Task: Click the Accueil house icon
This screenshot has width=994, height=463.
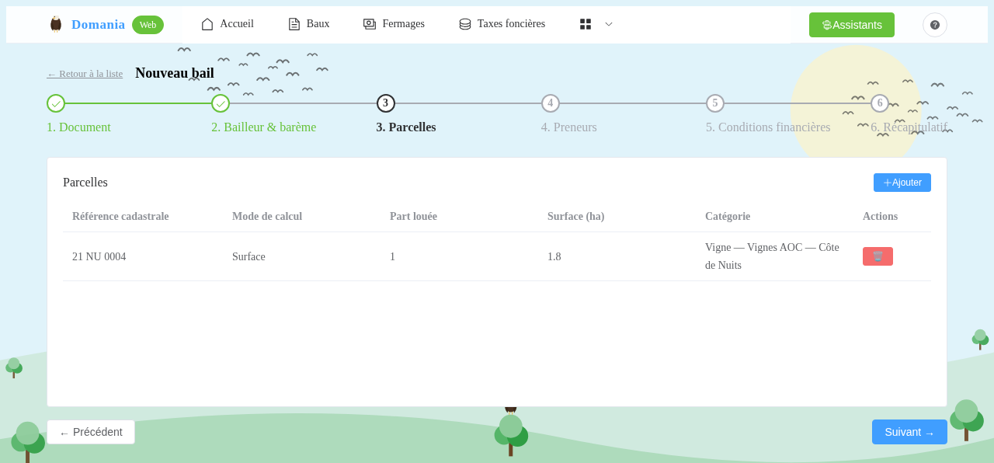Action: (x=207, y=24)
